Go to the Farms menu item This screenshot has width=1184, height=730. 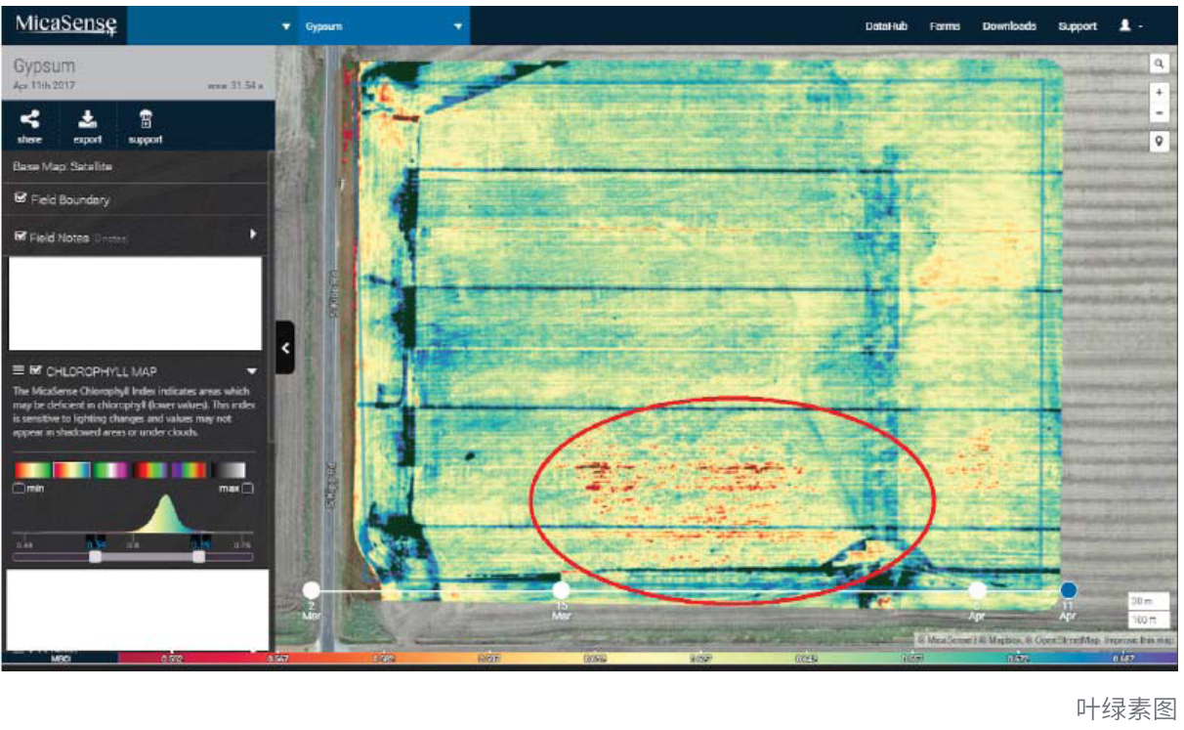[x=945, y=26]
